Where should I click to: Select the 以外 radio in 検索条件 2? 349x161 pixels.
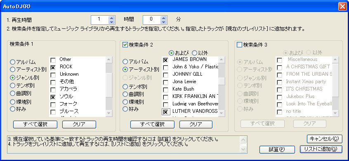(195, 53)
